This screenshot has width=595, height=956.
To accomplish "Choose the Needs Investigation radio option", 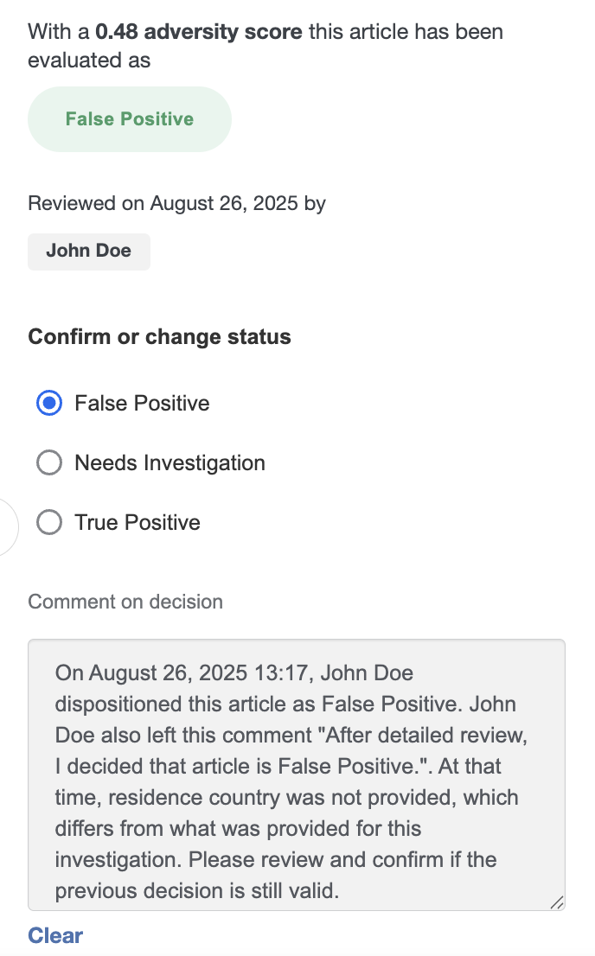I will [48, 462].
